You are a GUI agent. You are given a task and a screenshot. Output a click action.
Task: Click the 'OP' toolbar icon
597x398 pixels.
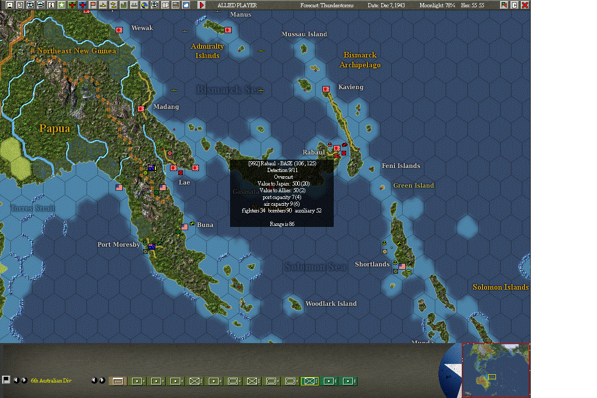(x=165, y=5)
